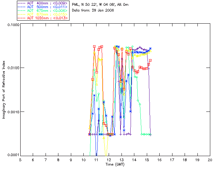
Task: Click the 0.1000 y-axis tick label
Action: pos(13,25)
